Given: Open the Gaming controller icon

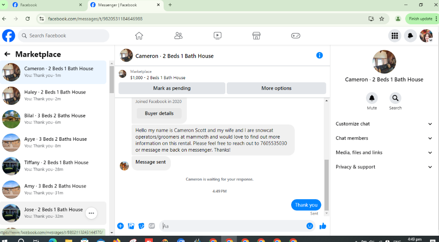Looking at the screenshot, I should pos(296,36).
